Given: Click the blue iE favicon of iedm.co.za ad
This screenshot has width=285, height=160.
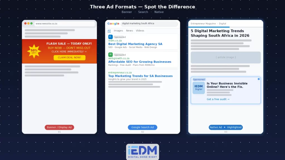Looking at the screenshot, I should [x=110, y=37].
